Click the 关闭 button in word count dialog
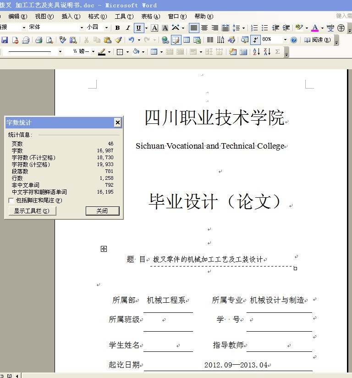The image size is (352, 378). coord(102,211)
